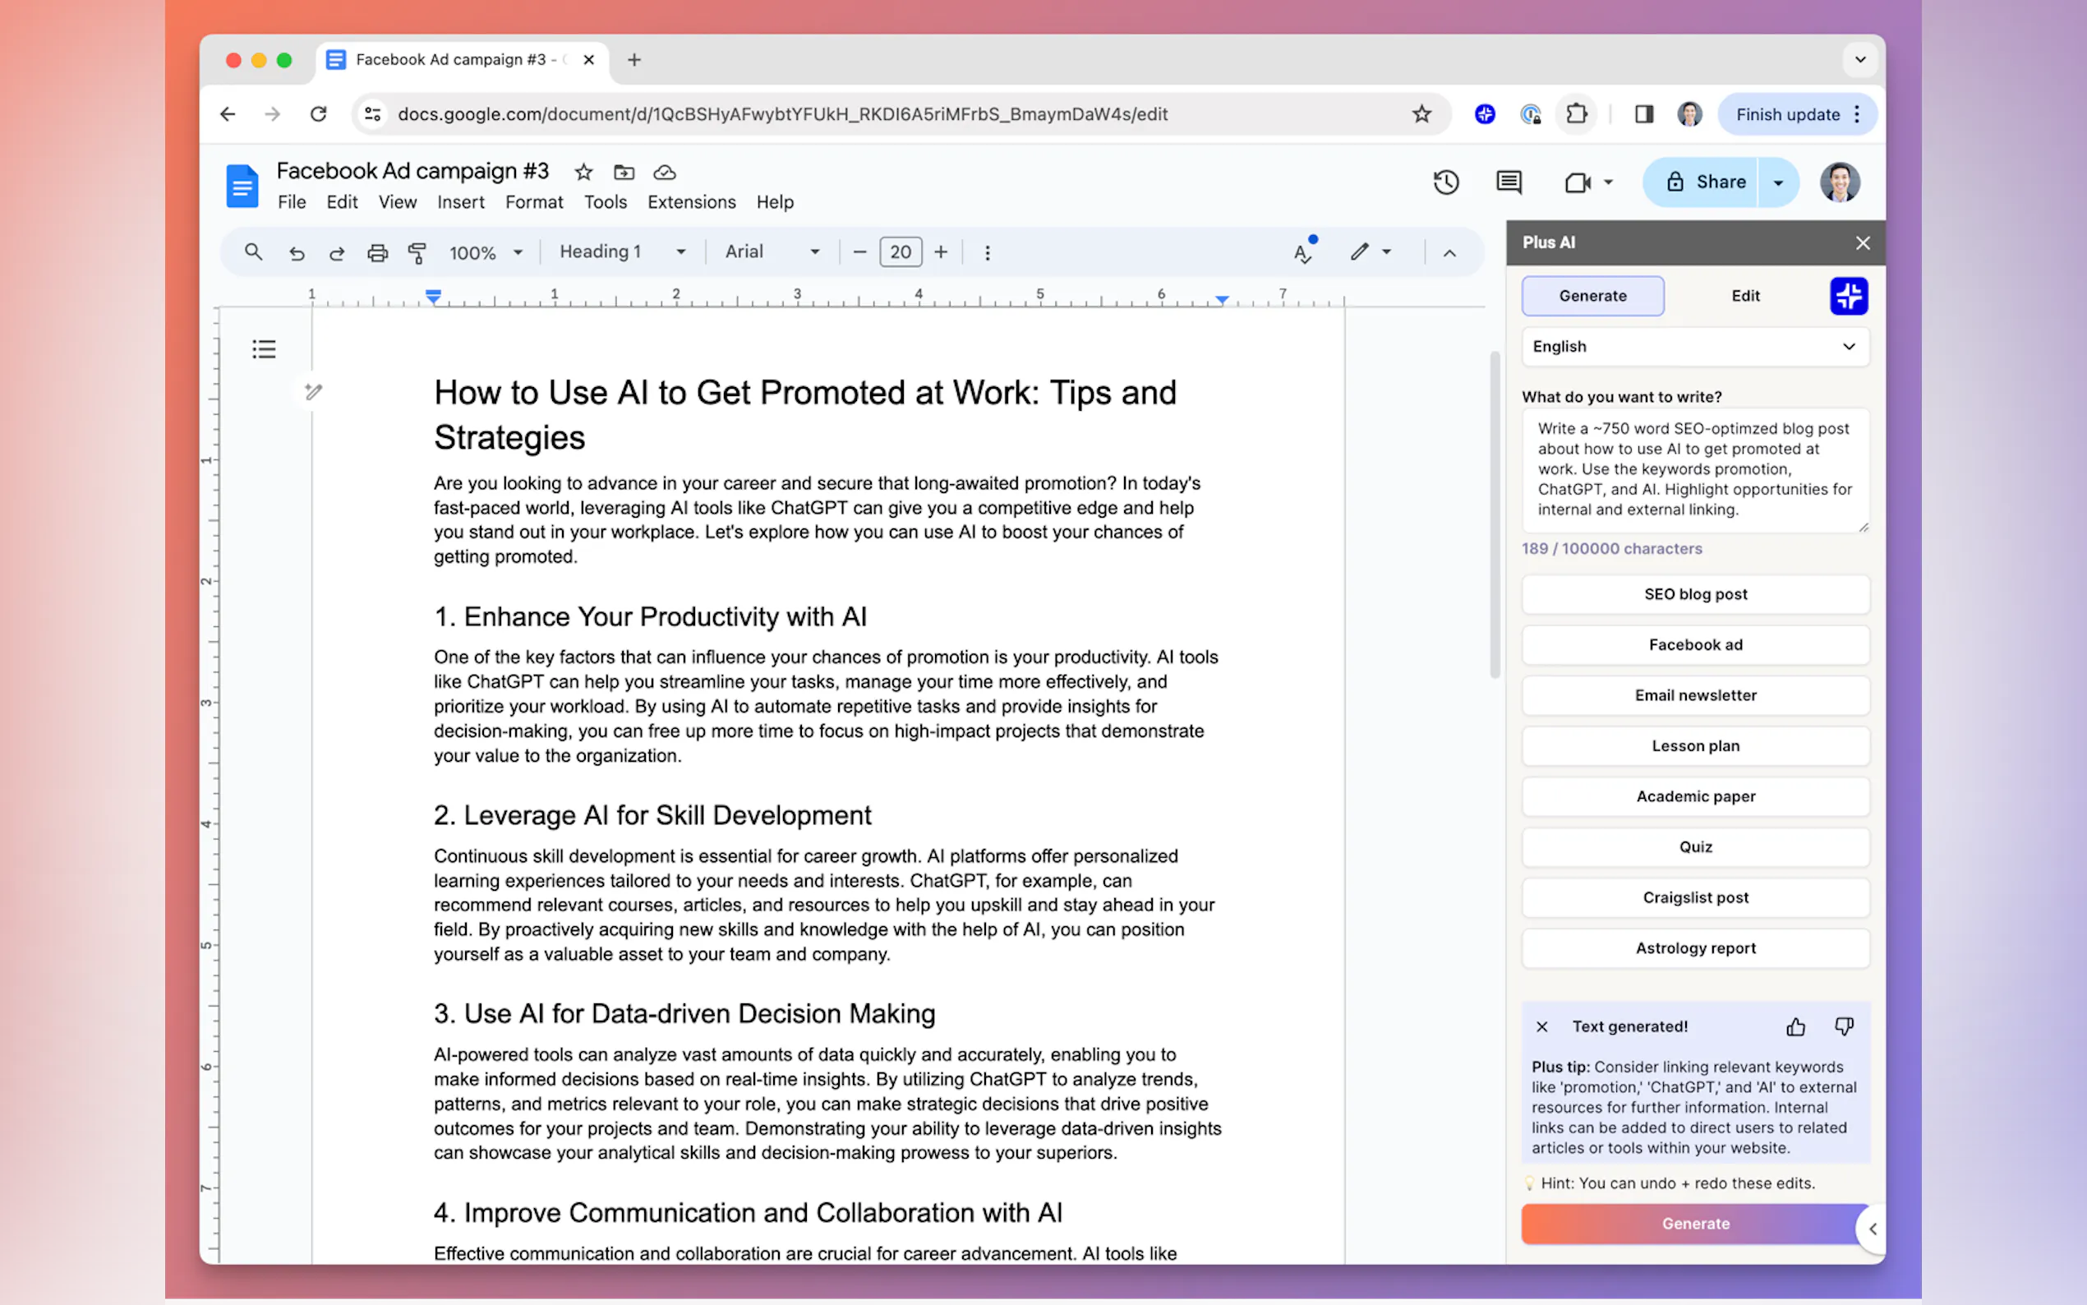
Task: Open the Edit menu
Action: pos(342,202)
